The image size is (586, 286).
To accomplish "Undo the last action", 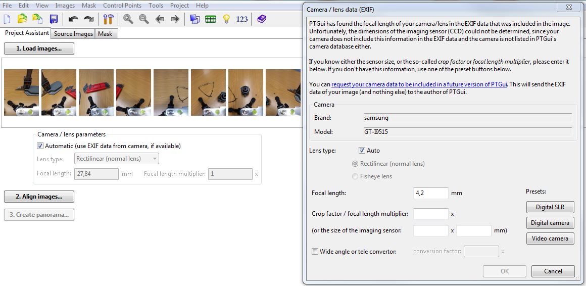I will [x=73, y=19].
